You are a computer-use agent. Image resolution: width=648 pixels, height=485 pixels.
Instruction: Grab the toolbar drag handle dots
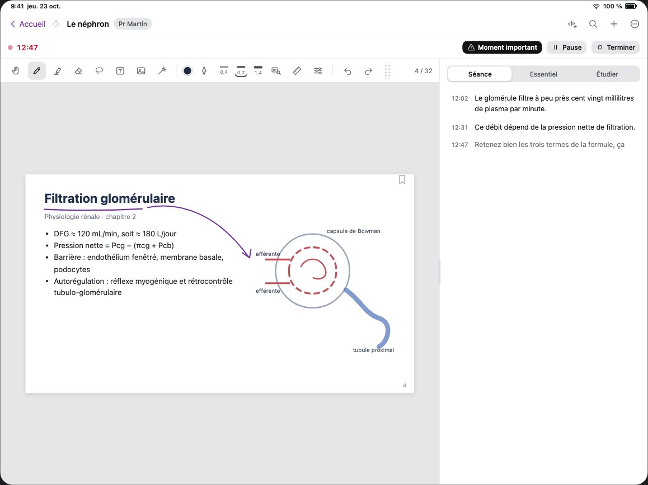coord(387,70)
